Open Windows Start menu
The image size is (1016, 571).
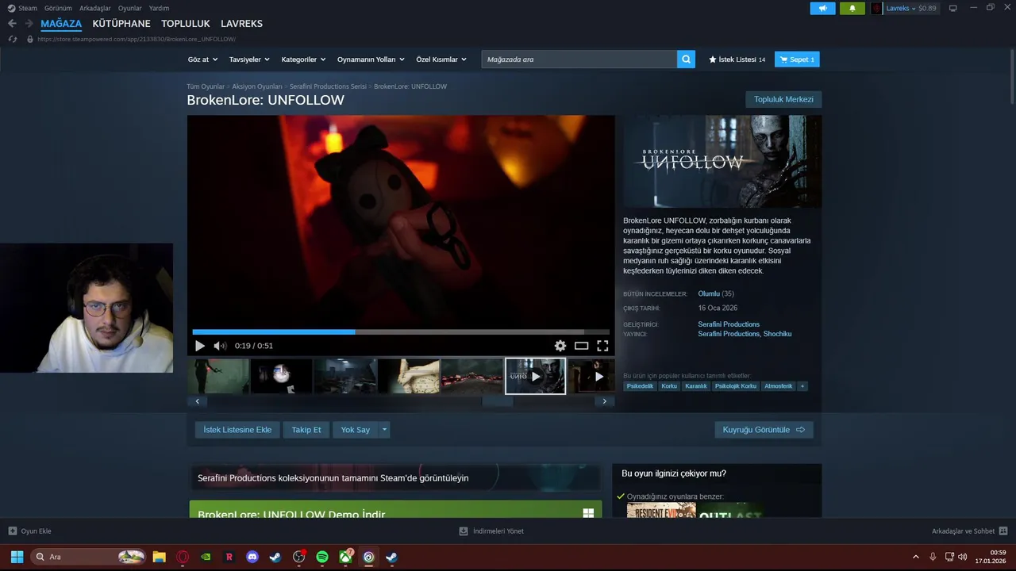[x=17, y=557]
